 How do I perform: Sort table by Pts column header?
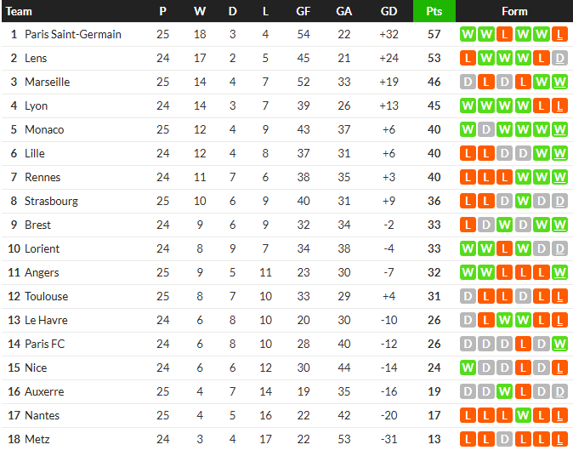point(434,11)
